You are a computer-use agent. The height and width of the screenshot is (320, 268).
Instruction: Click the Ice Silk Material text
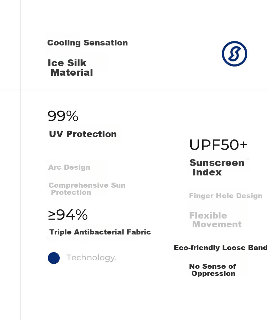click(x=70, y=68)
